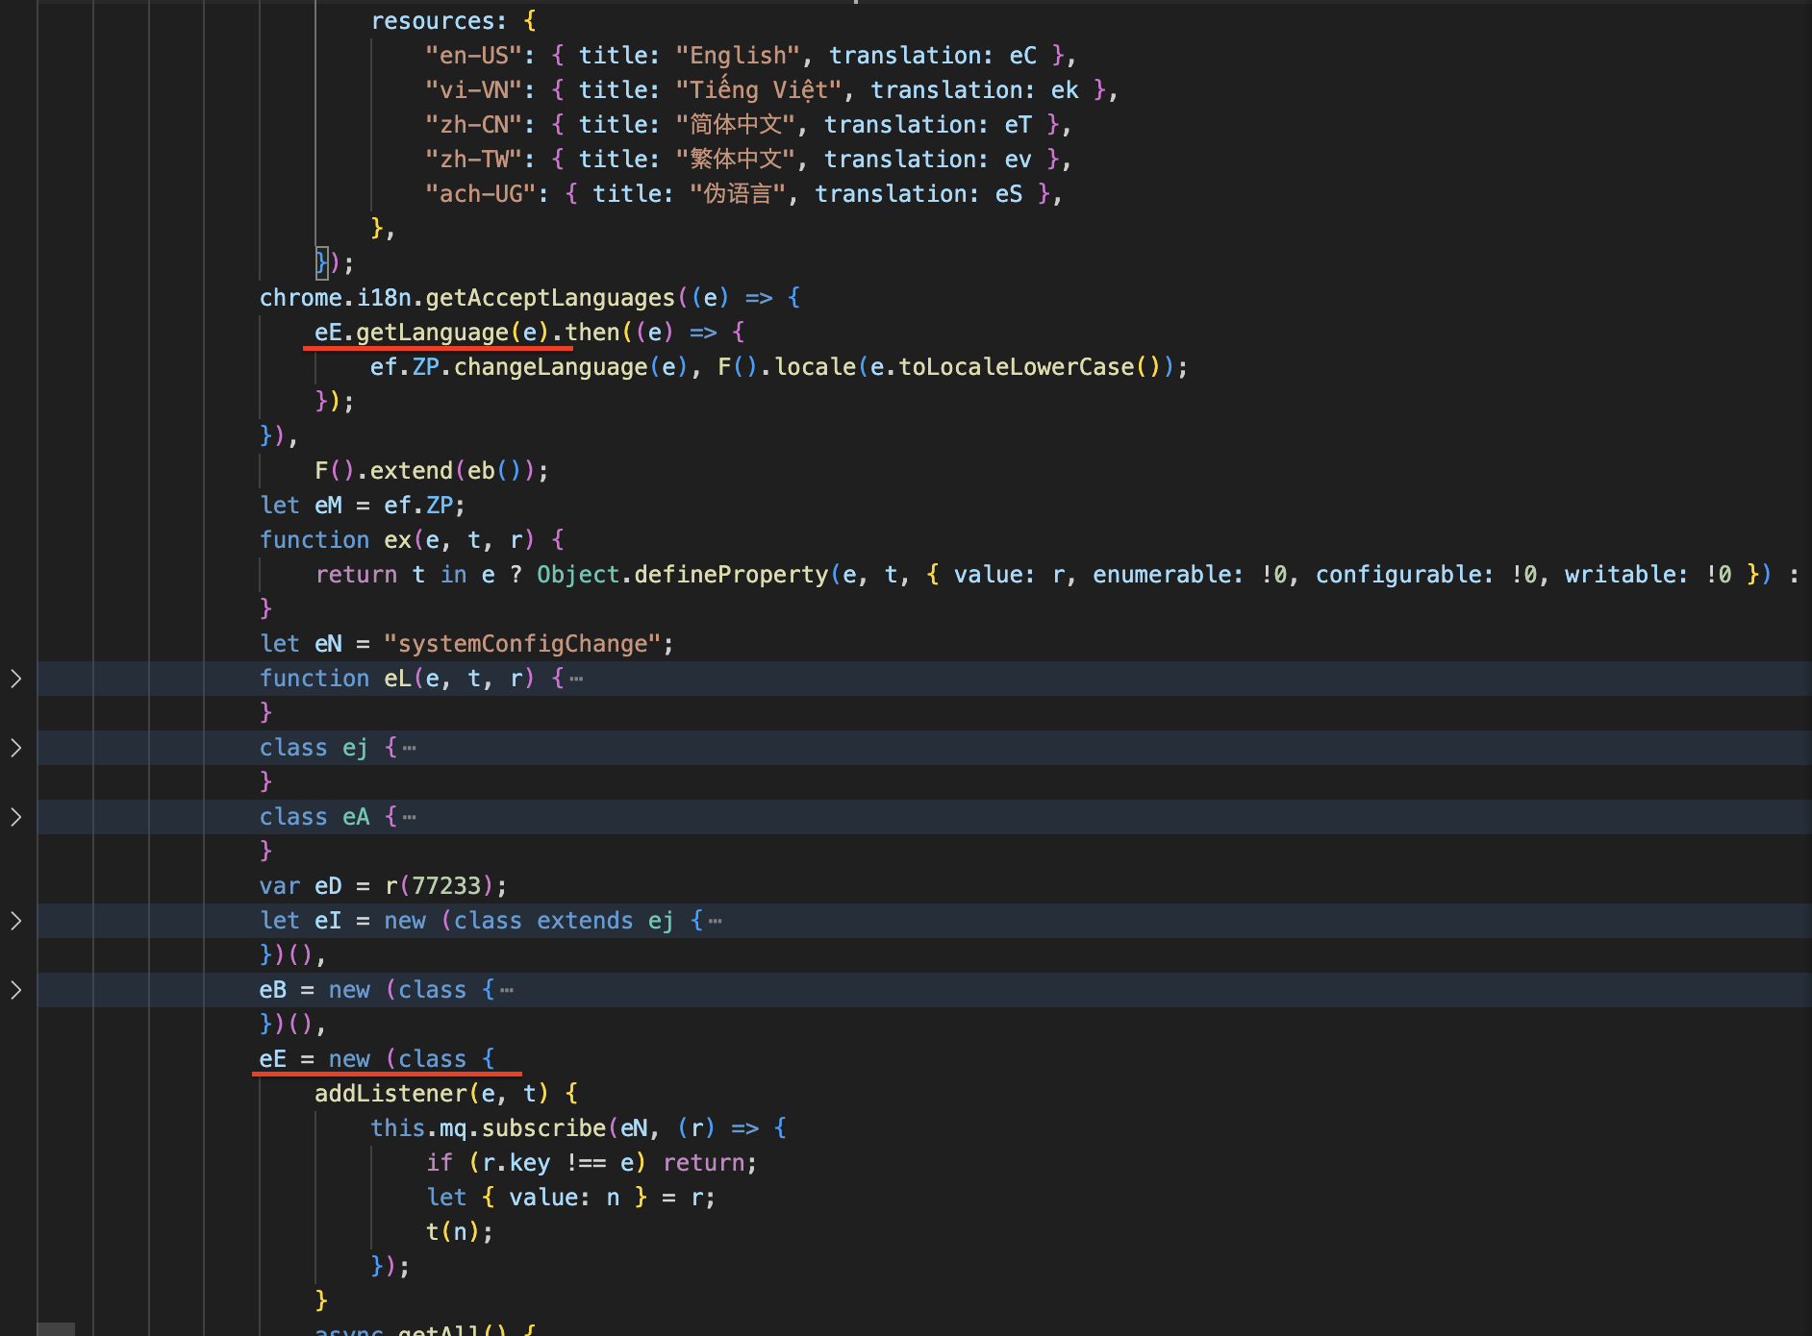Place cursor on Object.defineProperty
The image size is (1812, 1336).
[x=681, y=575]
